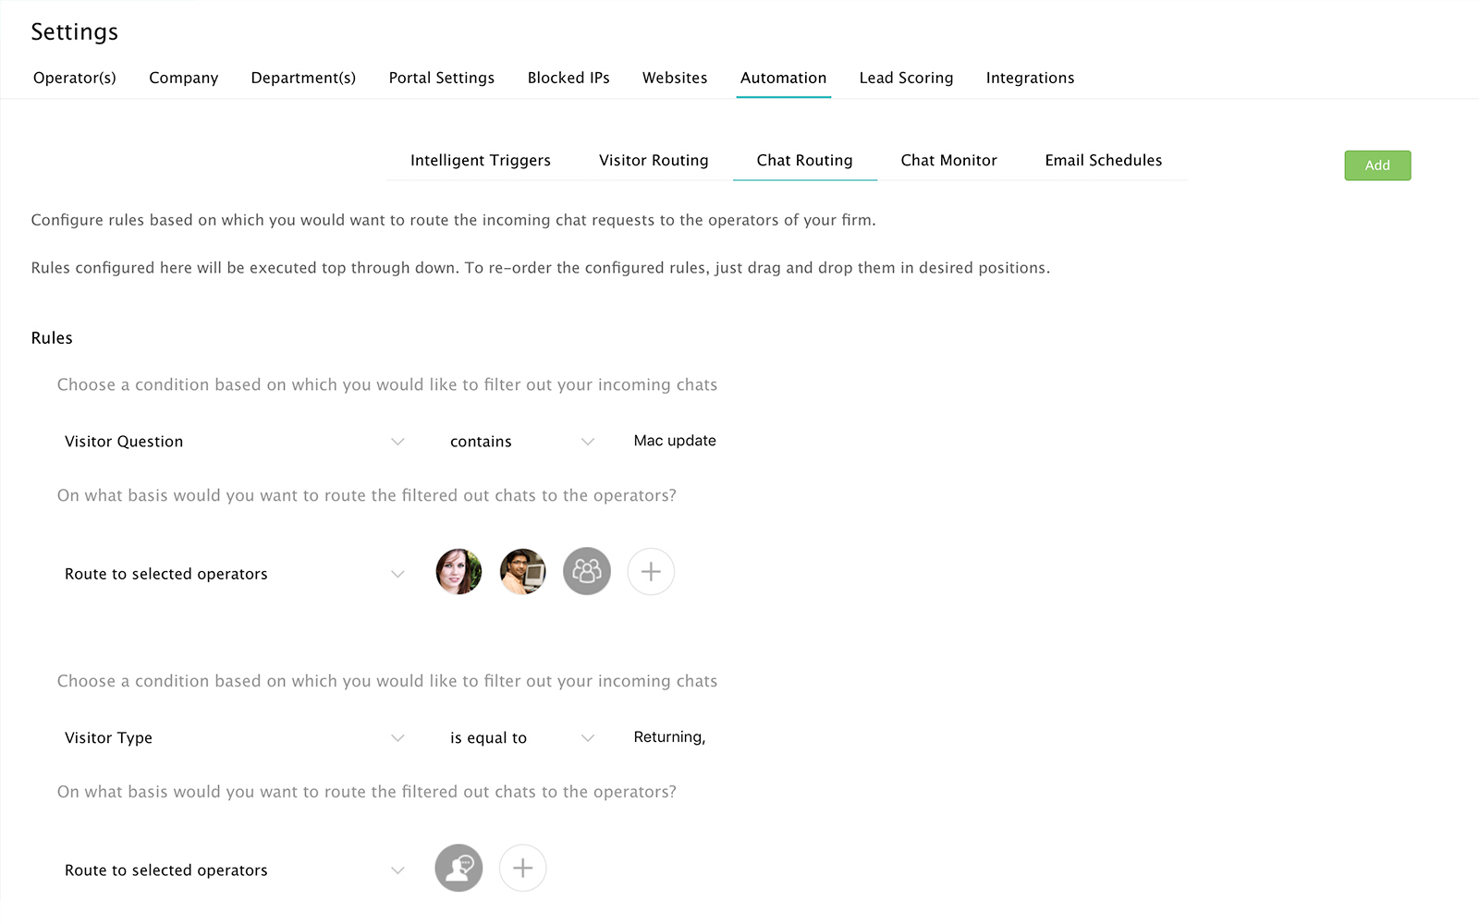Image resolution: width=1479 pixels, height=924 pixels.
Task: Add an operator to the Visitor Type rule
Action: click(523, 868)
